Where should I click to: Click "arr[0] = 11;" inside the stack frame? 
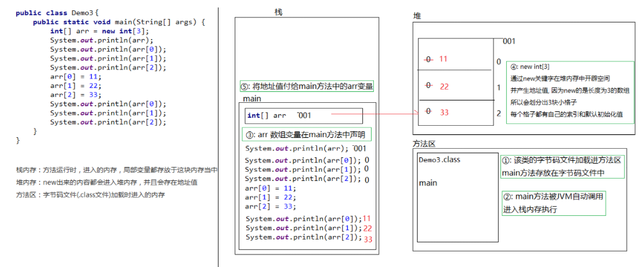[270, 188]
